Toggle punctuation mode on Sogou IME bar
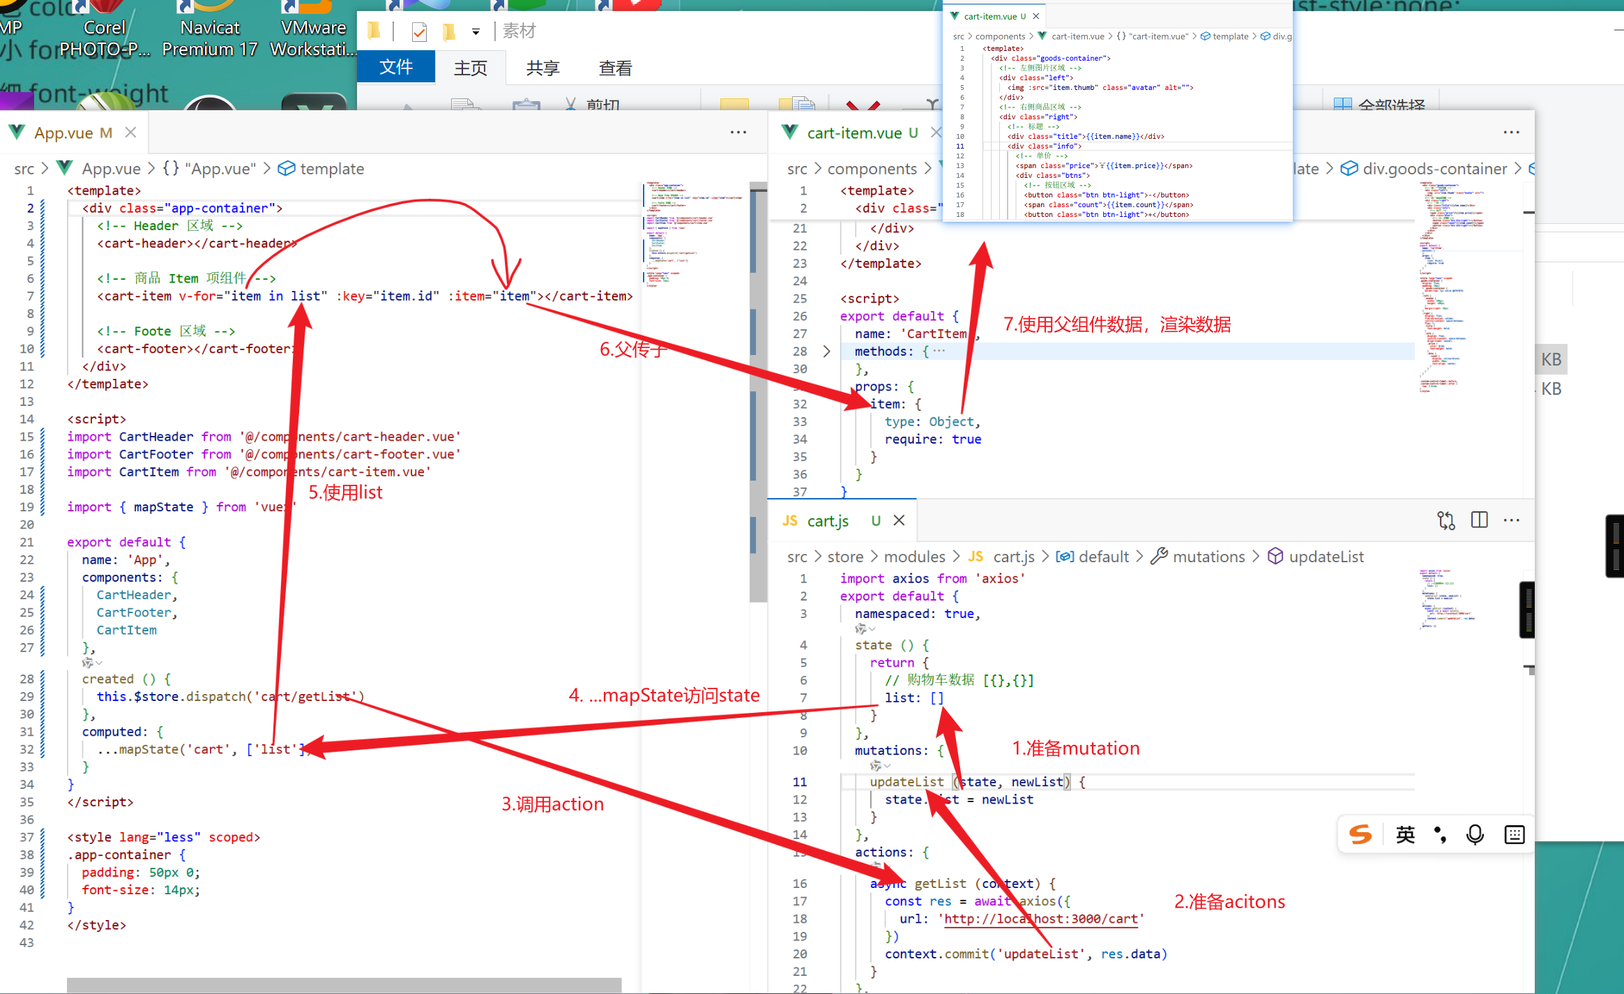 [x=1440, y=834]
